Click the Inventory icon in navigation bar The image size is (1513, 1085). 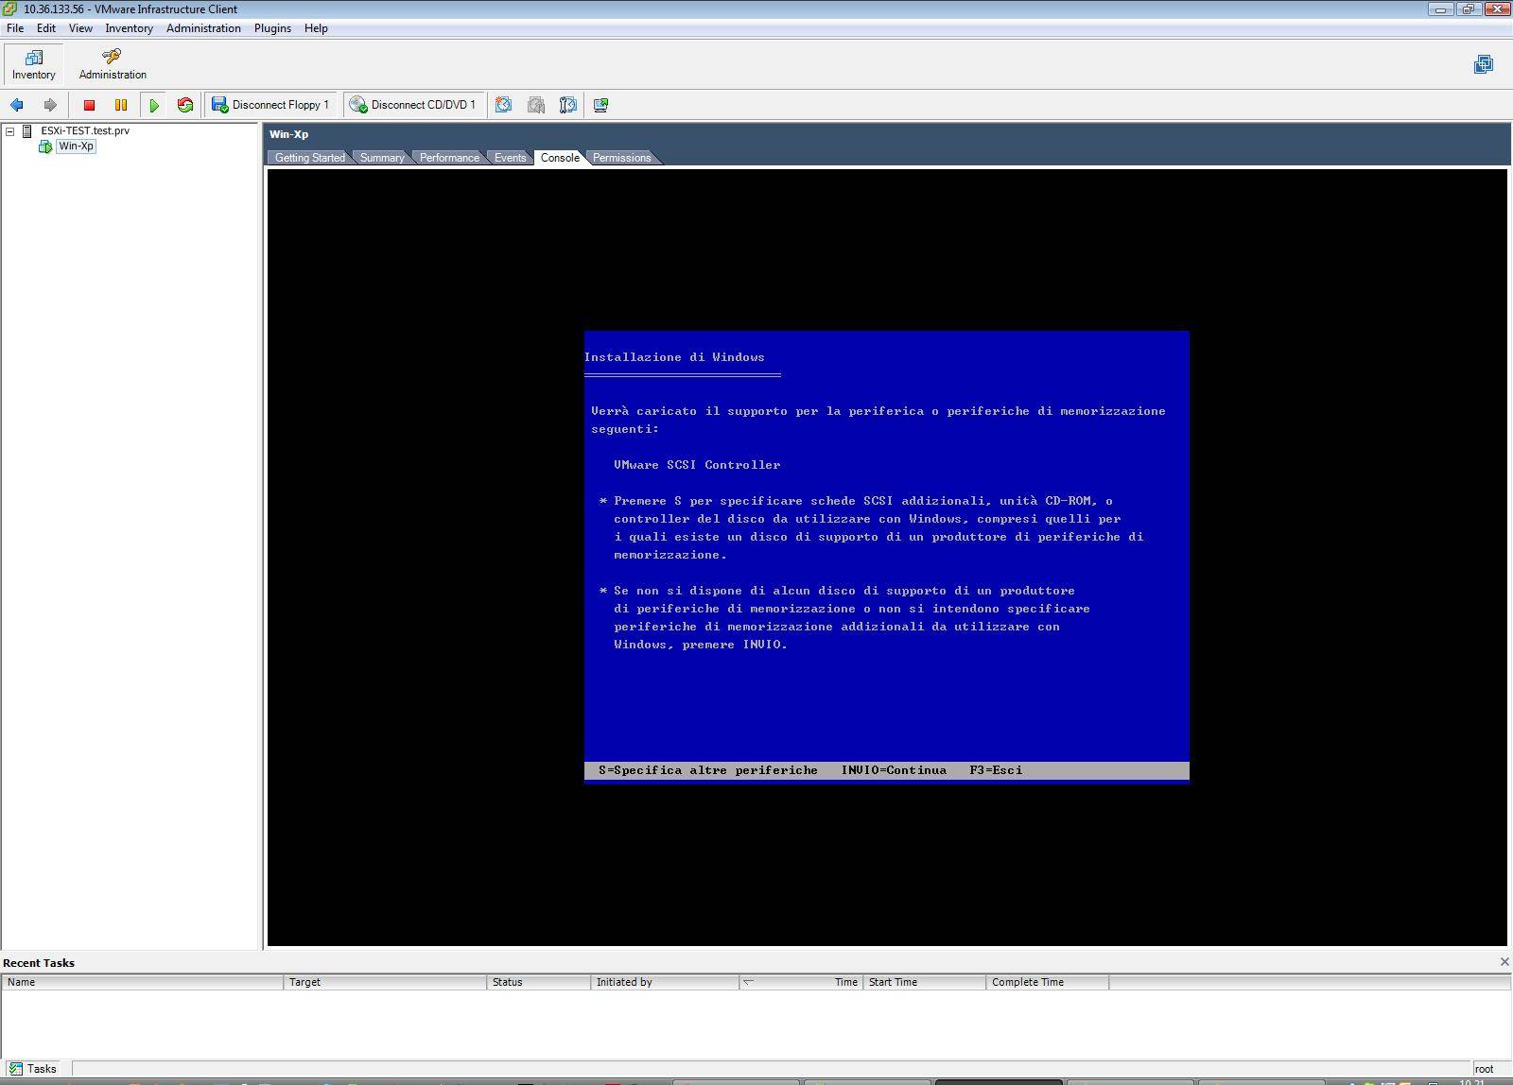[x=34, y=64]
